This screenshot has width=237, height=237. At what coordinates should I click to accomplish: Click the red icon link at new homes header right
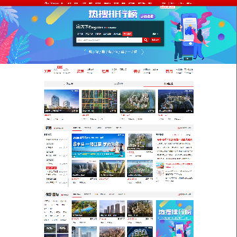pos(185,128)
